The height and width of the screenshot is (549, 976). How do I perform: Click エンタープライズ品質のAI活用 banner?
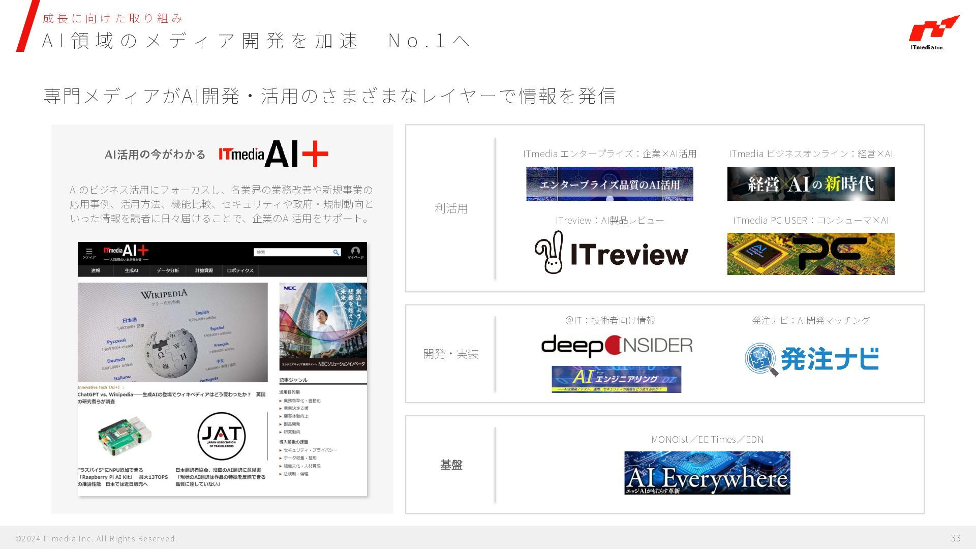609,184
